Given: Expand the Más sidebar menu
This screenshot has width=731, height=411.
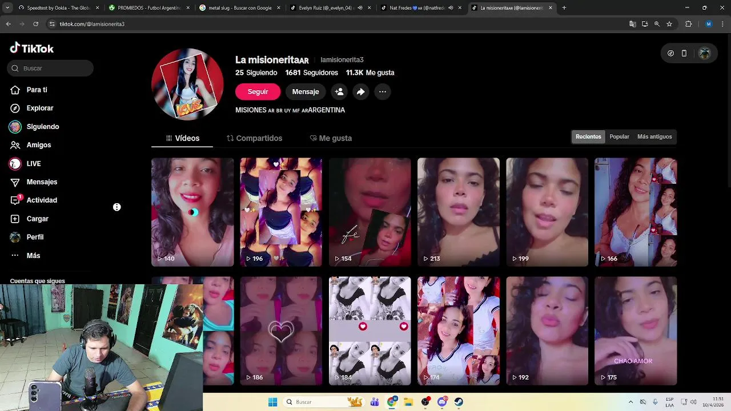Looking at the screenshot, I should [x=25, y=255].
